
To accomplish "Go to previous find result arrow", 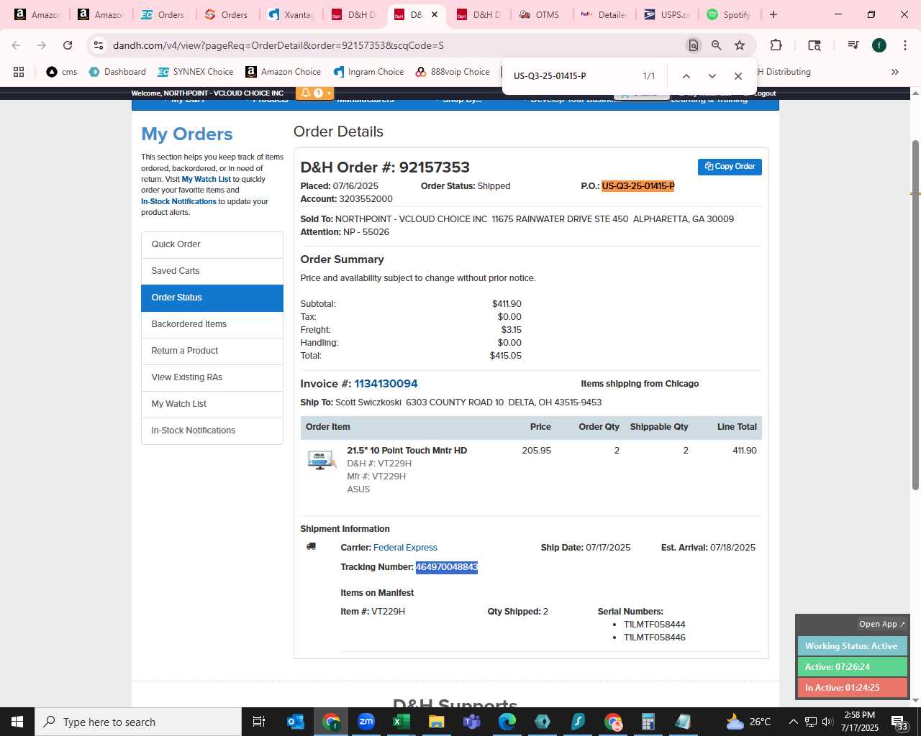I will point(686,76).
